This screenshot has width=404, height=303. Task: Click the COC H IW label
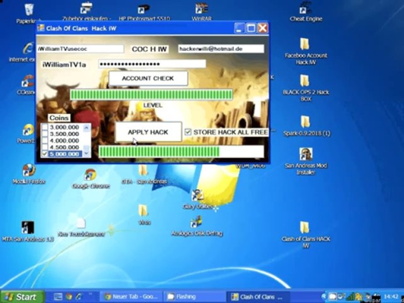click(149, 49)
